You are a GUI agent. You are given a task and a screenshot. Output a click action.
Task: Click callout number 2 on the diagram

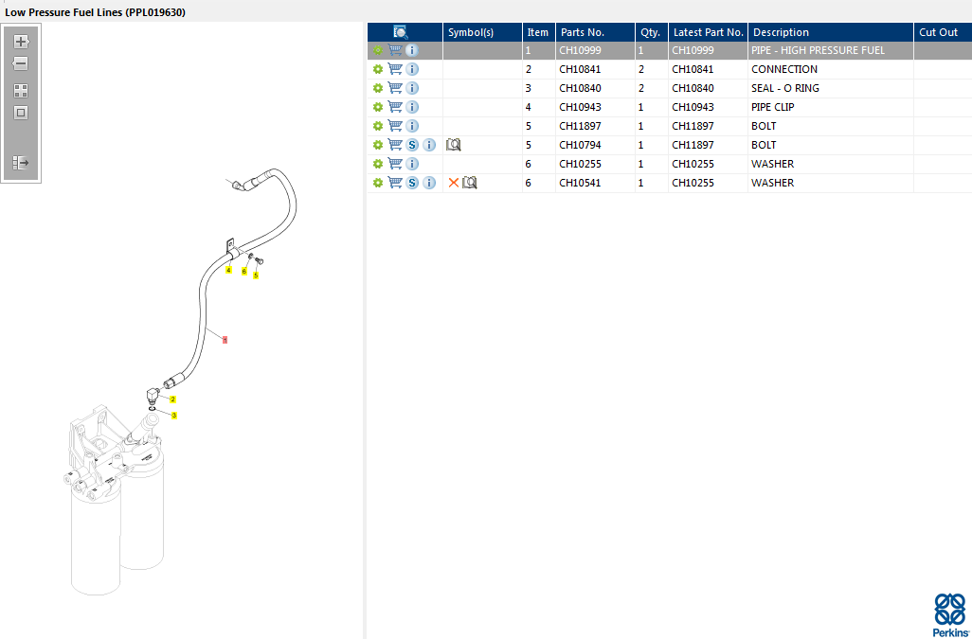pyautogui.click(x=172, y=399)
